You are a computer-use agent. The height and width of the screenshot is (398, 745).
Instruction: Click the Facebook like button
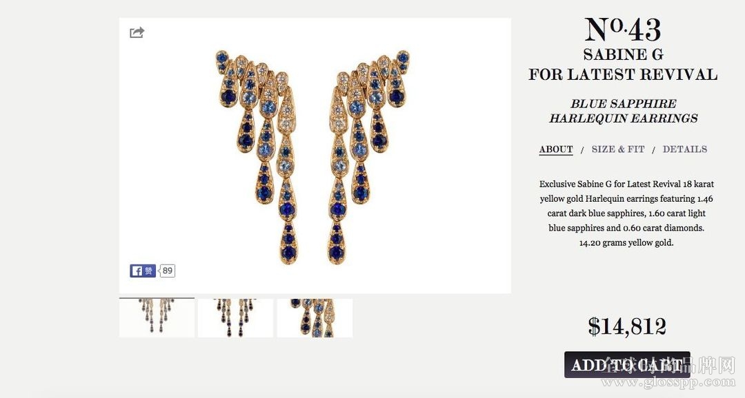tap(143, 271)
